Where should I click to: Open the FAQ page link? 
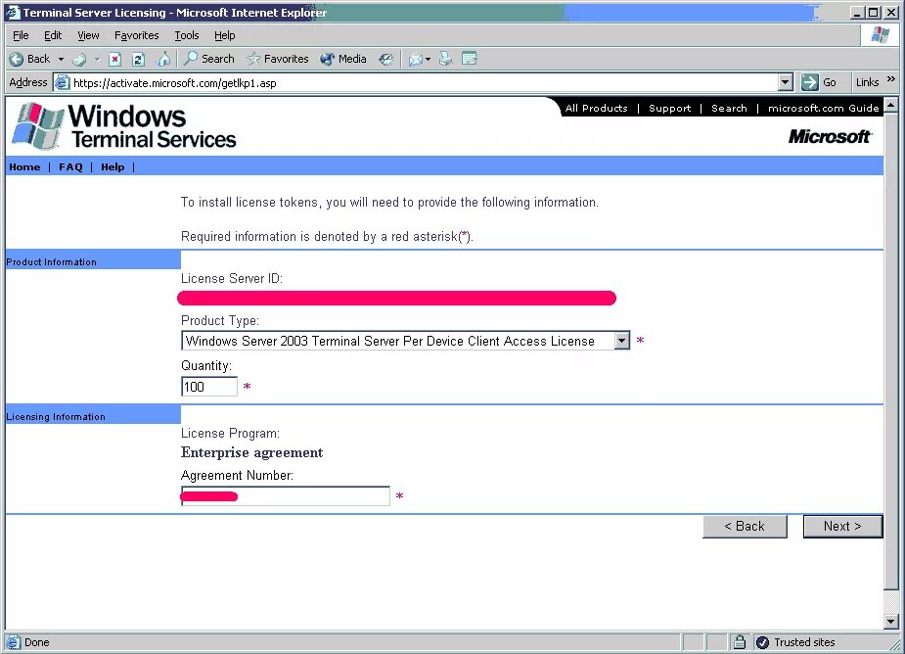[x=69, y=166]
